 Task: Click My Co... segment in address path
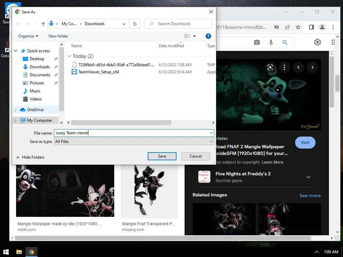[x=69, y=24]
